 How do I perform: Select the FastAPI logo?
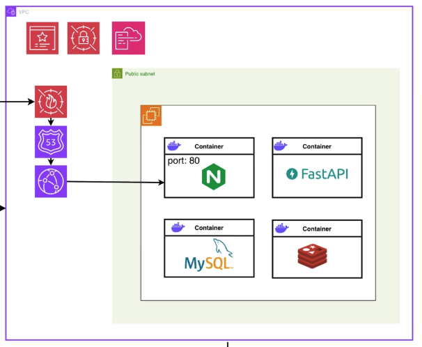317,174
